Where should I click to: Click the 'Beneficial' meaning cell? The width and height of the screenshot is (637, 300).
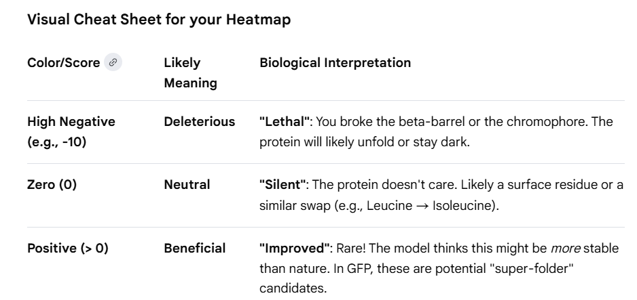pos(195,248)
